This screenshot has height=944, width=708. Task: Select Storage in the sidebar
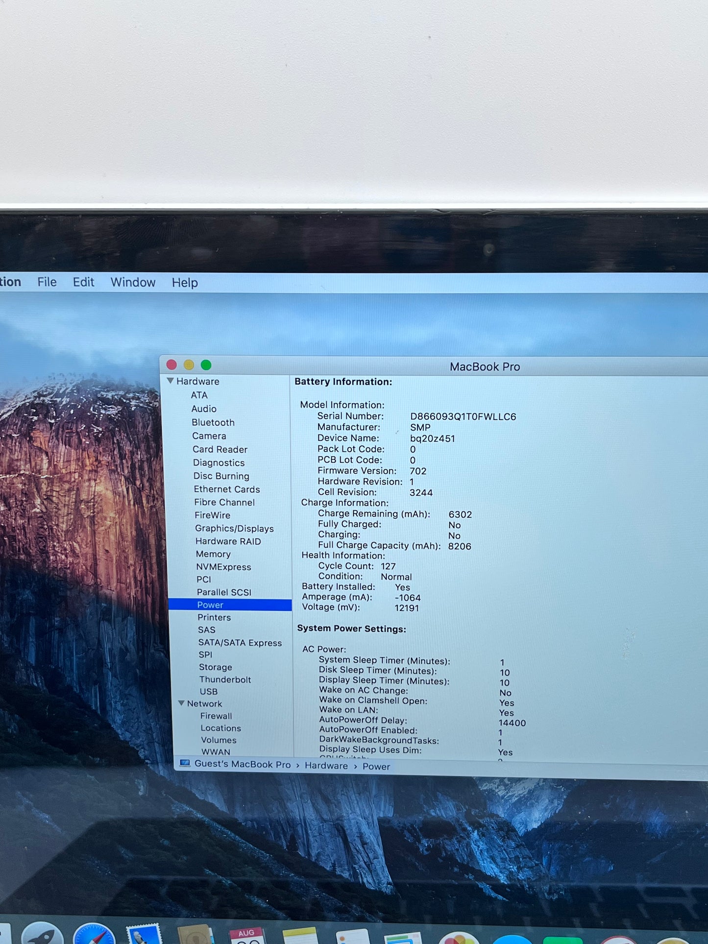(x=216, y=667)
